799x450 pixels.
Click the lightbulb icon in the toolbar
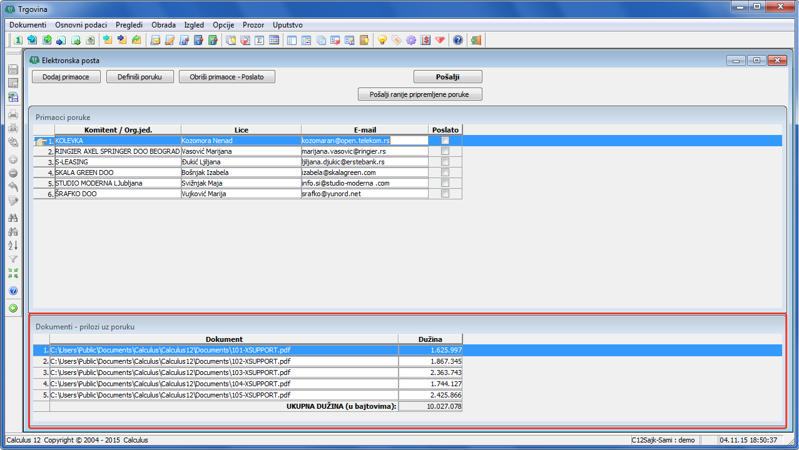click(x=382, y=41)
